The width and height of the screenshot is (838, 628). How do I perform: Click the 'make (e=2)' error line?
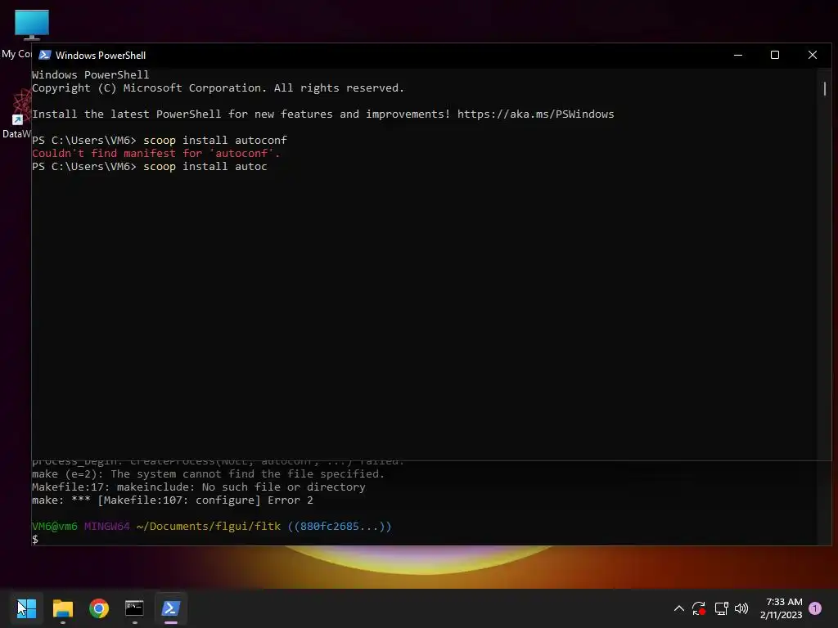click(208, 474)
